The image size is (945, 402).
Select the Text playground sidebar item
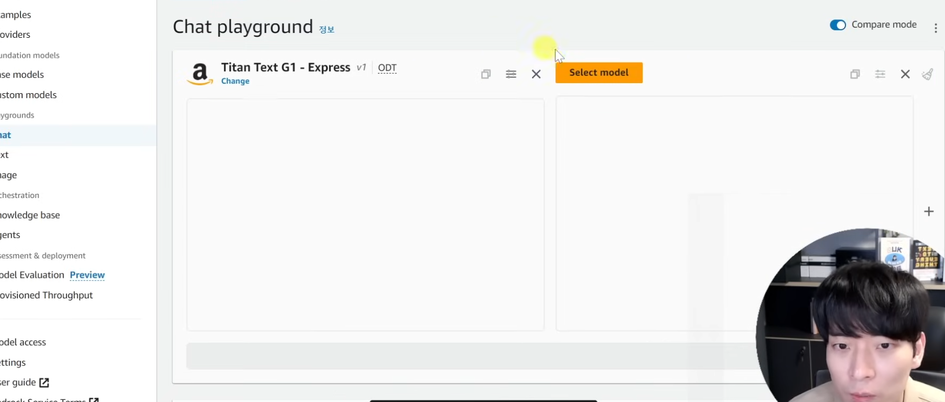point(4,155)
